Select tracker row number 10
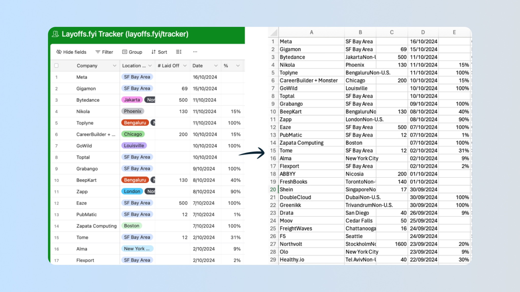This screenshot has width=520, height=292. pos(56,180)
